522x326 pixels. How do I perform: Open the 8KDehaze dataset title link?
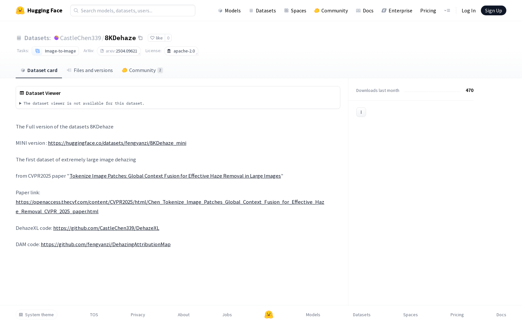point(120,38)
